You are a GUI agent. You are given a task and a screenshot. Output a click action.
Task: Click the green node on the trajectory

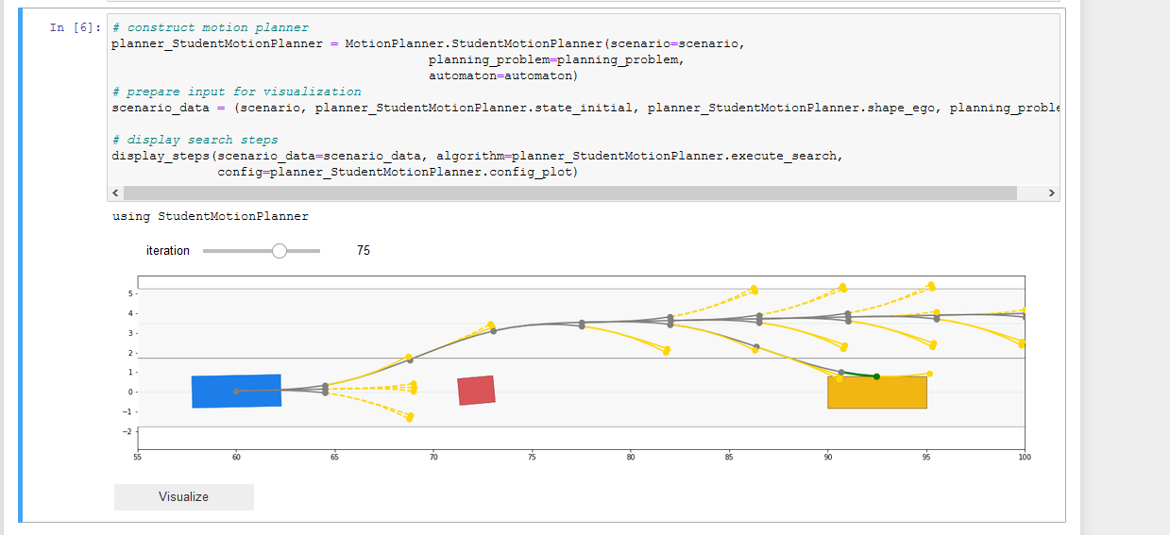point(876,376)
